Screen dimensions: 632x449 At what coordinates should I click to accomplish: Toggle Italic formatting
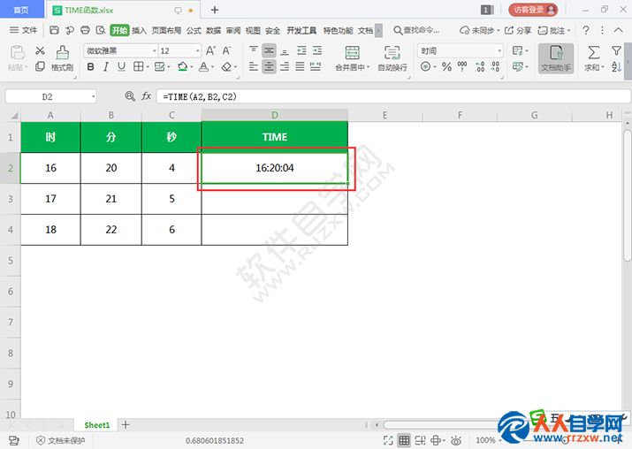106,67
